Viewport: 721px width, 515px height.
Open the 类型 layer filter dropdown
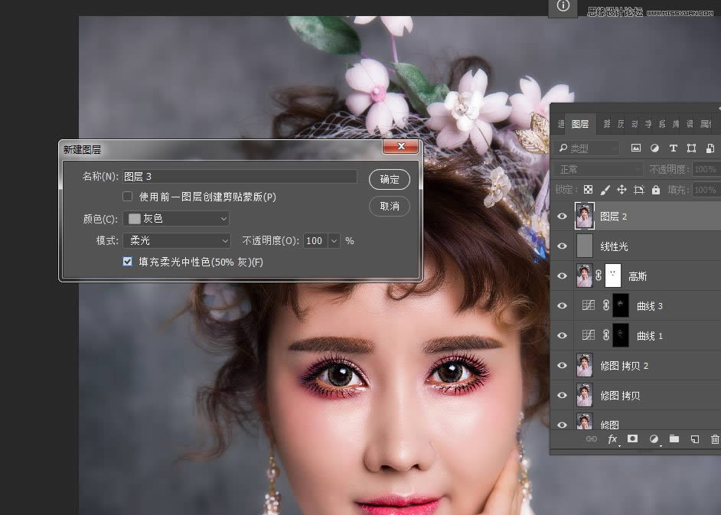(x=588, y=148)
